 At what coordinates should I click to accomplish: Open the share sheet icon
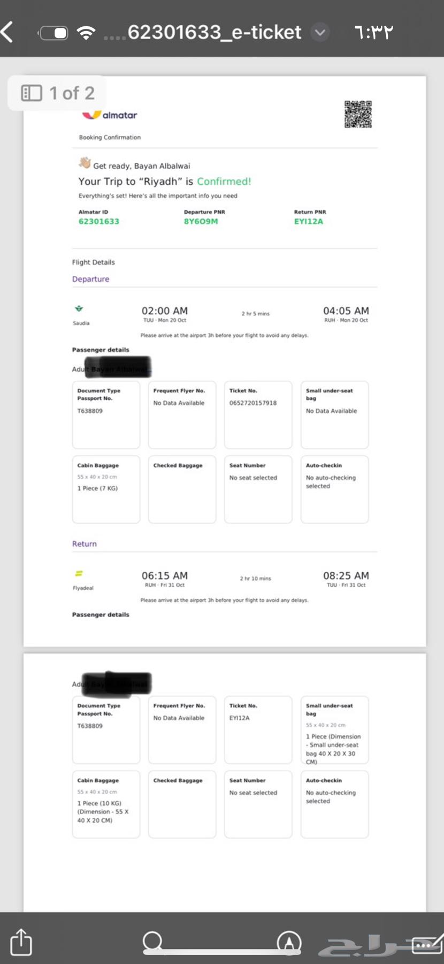click(x=21, y=942)
